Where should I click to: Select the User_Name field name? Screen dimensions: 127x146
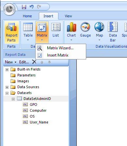coord(39,122)
